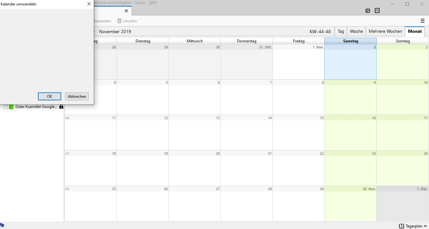Viewport: 429px width, 229px height.
Task: Select the Thursday 21 day cell
Action: pyautogui.click(x=247, y=168)
